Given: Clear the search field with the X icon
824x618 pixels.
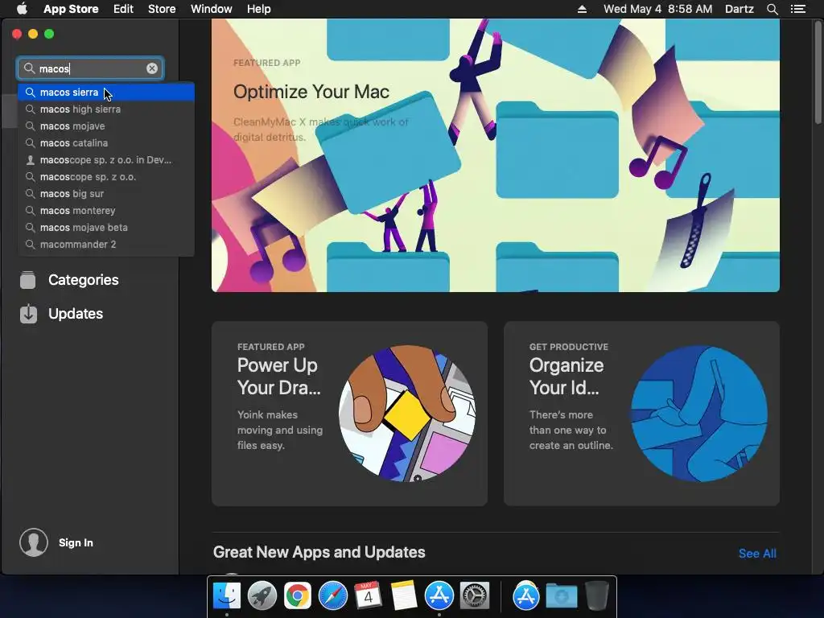Looking at the screenshot, I should click(x=152, y=68).
